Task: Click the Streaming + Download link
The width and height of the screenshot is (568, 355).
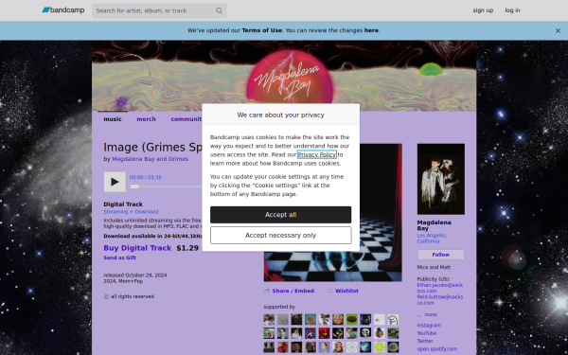Action: click(x=131, y=212)
